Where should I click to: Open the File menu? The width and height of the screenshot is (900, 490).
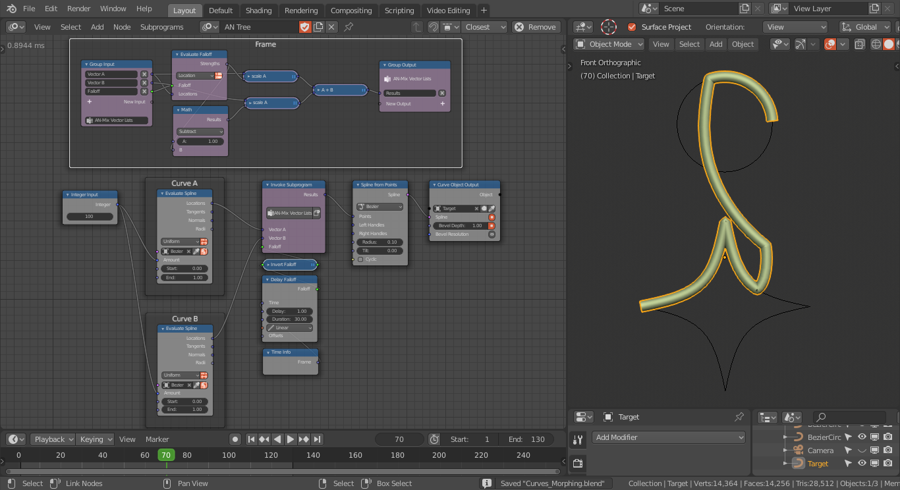(29, 9)
